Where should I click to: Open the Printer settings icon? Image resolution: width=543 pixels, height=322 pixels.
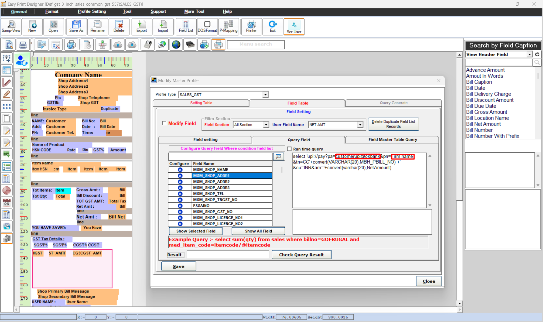click(x=251, y=27)
